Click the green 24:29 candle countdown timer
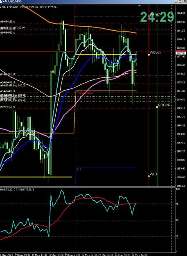The width and height of the screenshot is (187, 256). [157, 17]
